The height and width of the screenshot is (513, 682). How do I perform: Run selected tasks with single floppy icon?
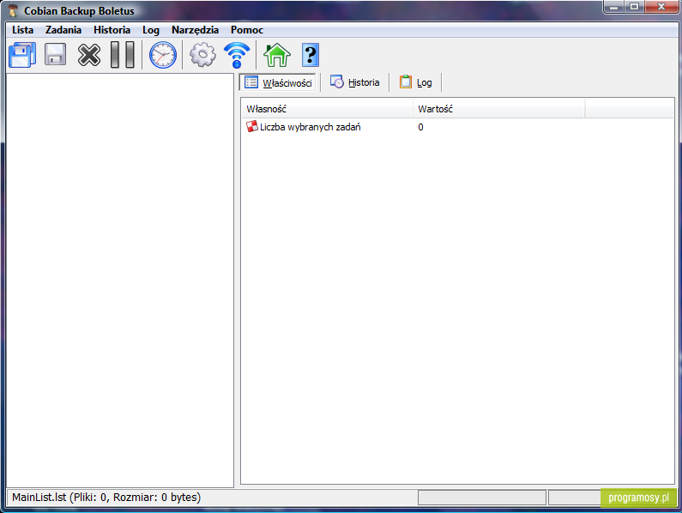(x=55, y=55)
